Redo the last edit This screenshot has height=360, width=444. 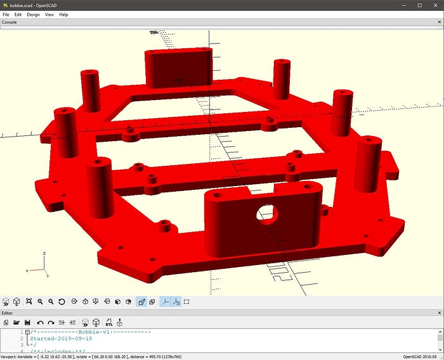51,323
